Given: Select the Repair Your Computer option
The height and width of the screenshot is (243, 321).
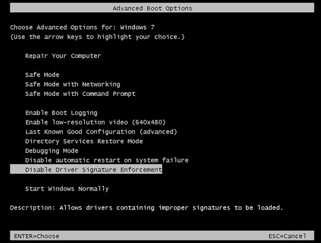Looking at the screenshot, I should 63,56.
